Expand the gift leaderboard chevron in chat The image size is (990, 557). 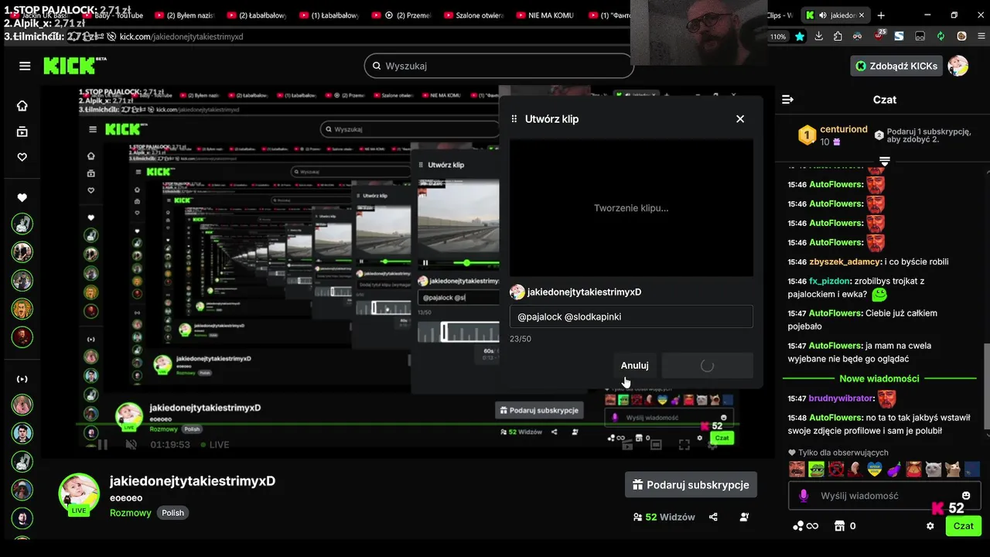point(885,161)
